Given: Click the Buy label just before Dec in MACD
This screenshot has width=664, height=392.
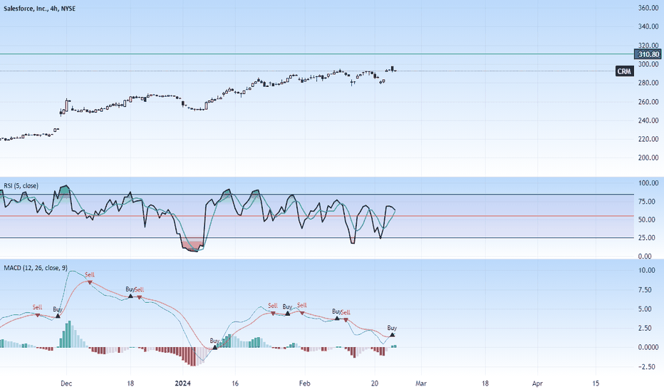Looking at the screenshot, I should [x=58, y=309].
